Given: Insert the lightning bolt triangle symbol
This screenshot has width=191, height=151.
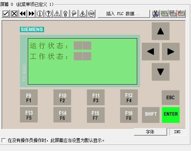Looking at the screenshot, I should [x=83, y=14].
